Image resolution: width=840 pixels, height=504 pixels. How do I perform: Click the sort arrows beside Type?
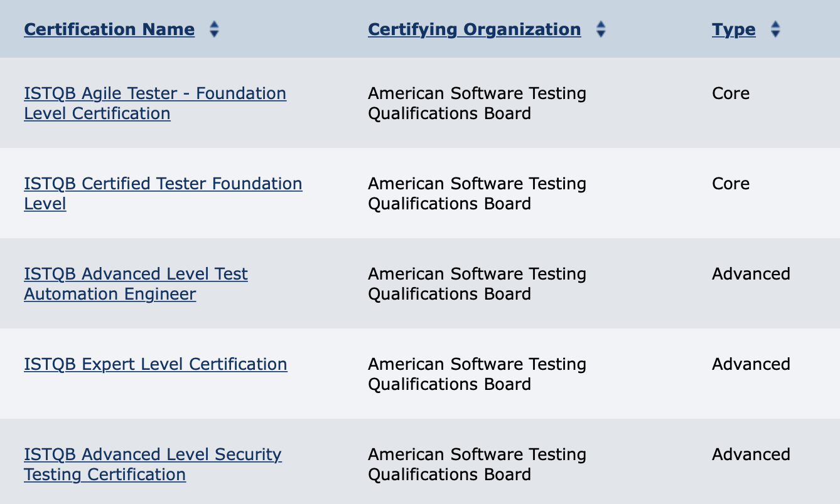[x=775, y=29]
